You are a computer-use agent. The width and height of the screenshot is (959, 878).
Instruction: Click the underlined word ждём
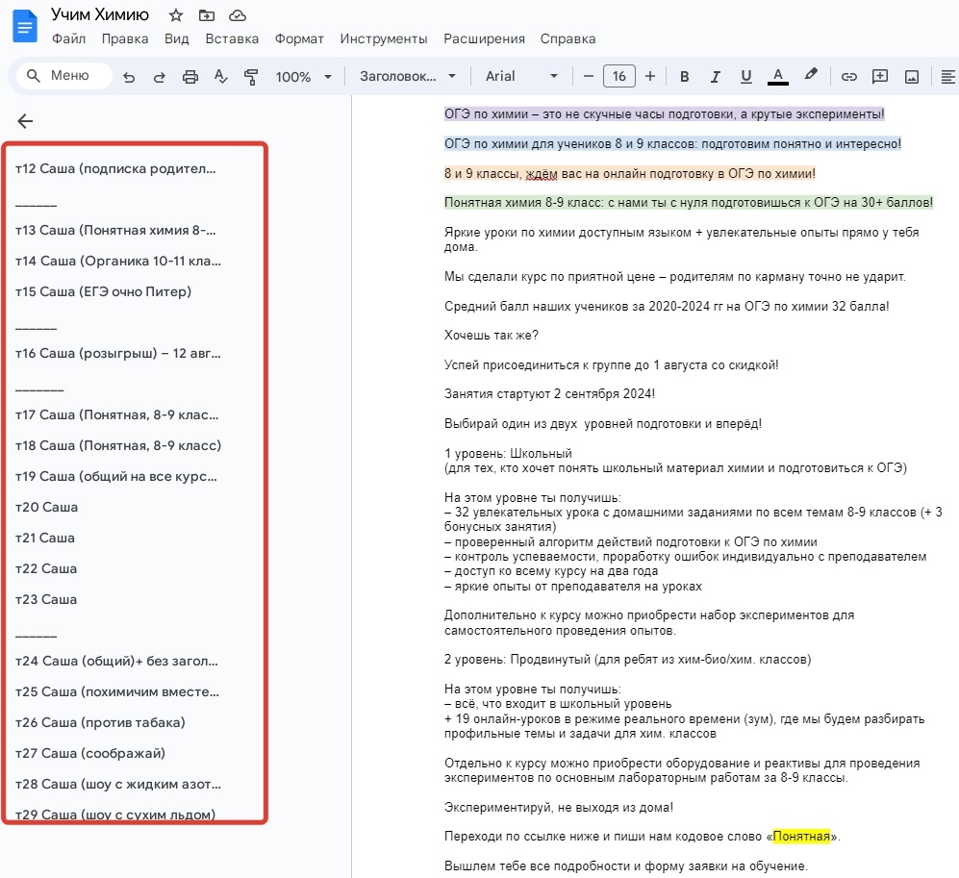(x=542, y=174)
